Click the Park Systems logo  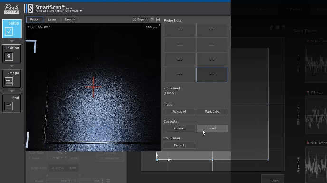12,9
